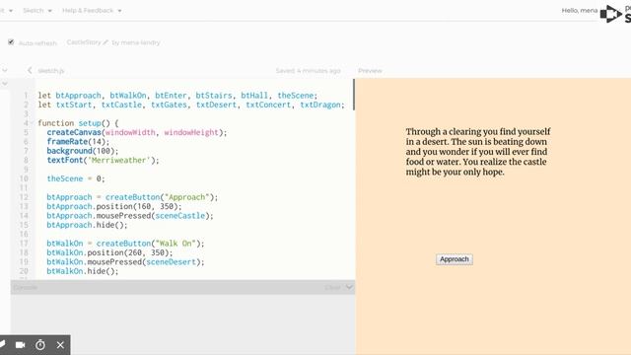
Task: Click 'Merriweather' string on line 8
Action: (x=119, y=160)
